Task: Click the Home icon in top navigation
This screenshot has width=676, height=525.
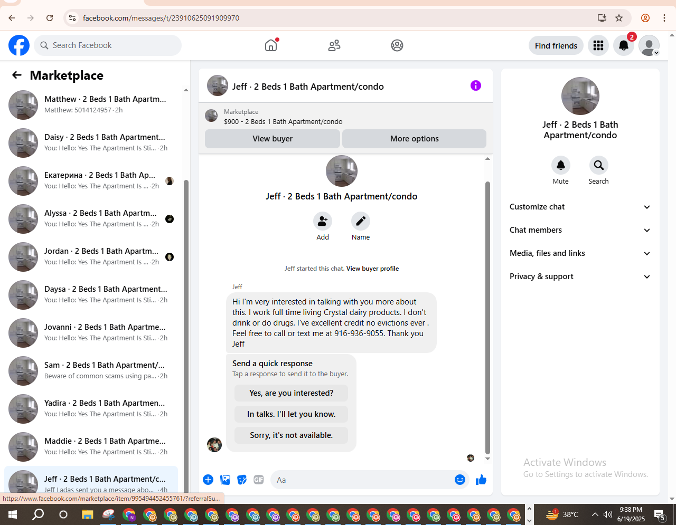Action: pos(271,45)
